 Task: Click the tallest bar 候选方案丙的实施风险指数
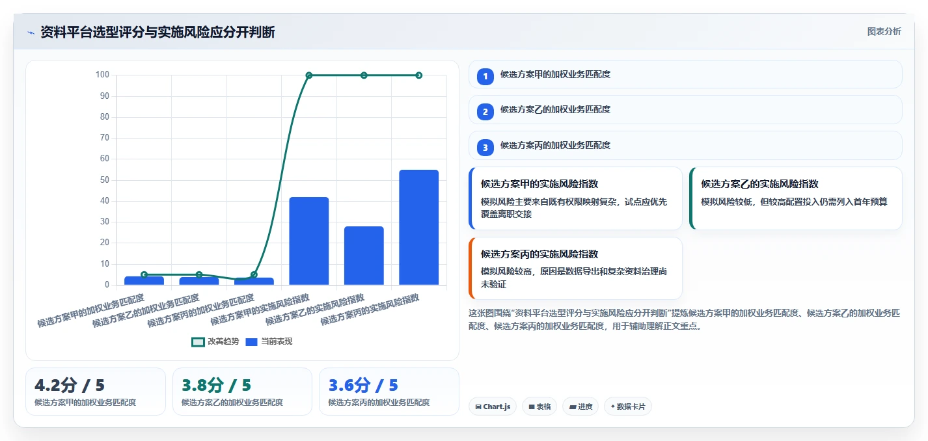tap(419, 227)
